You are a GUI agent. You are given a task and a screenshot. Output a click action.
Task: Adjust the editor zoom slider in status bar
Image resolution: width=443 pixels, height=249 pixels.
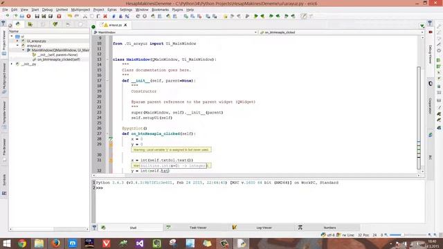tap(407, 235)
